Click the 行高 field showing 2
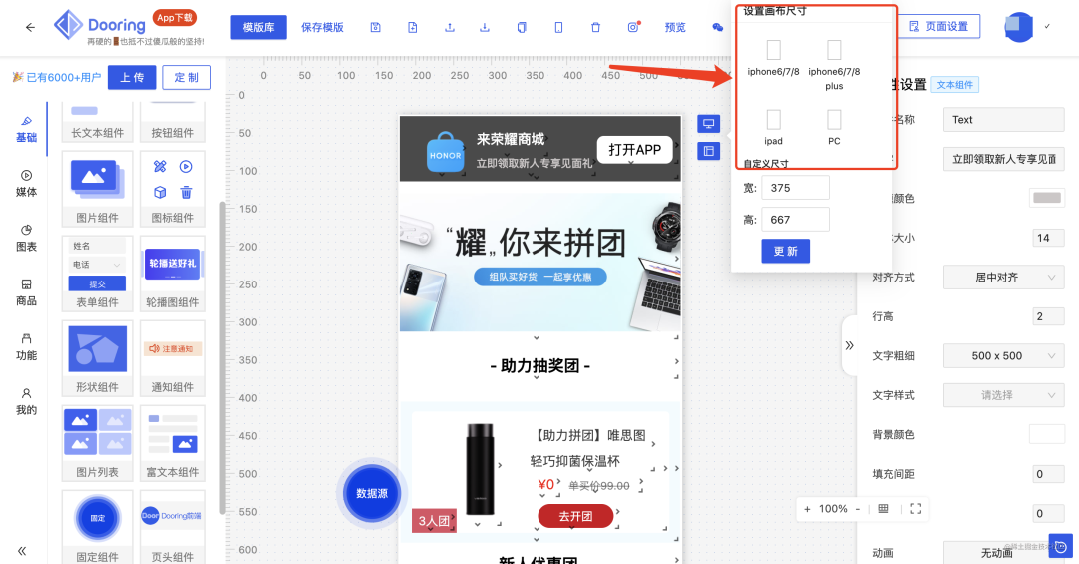The image size is (1079, 564). coord(1049,316)
